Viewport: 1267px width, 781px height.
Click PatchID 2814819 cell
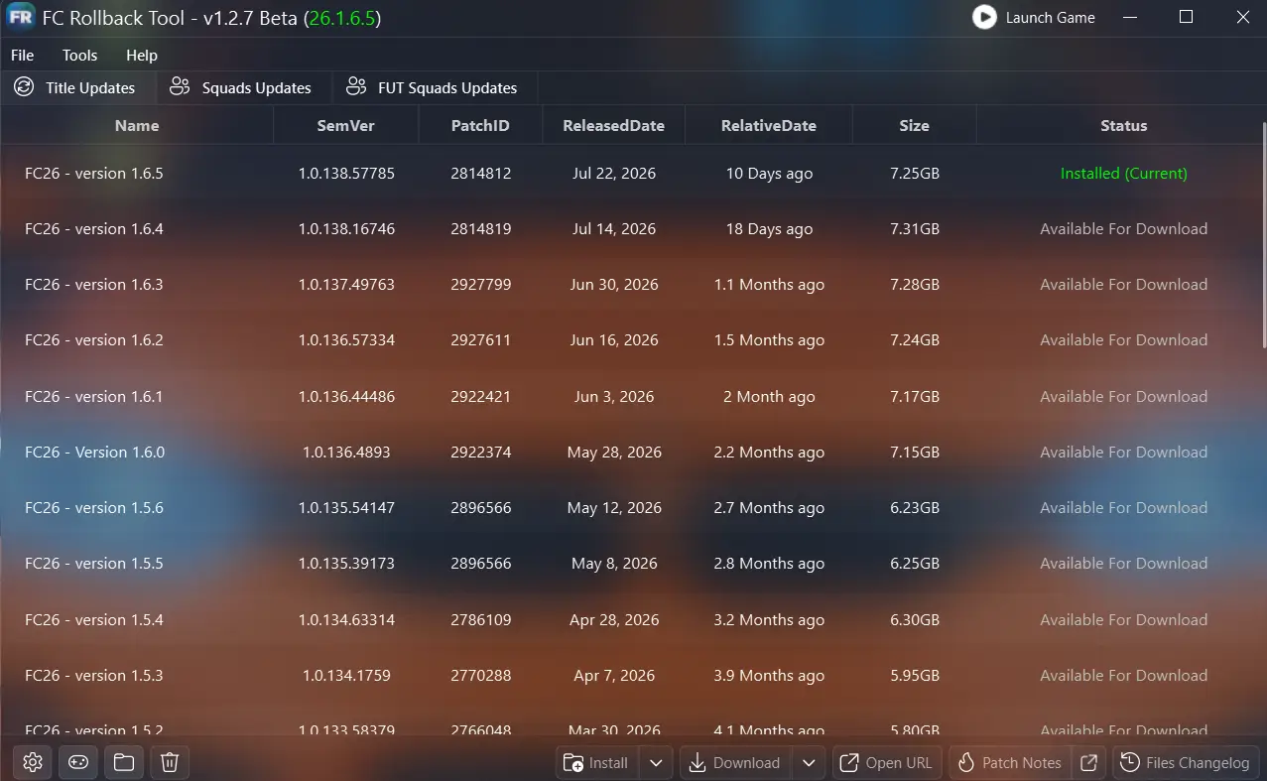(481, 228)
